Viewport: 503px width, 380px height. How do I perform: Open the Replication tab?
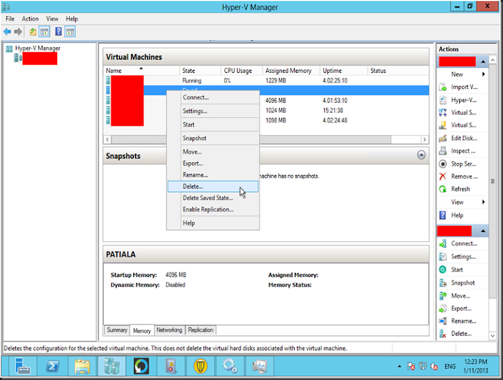coord(201,330)
